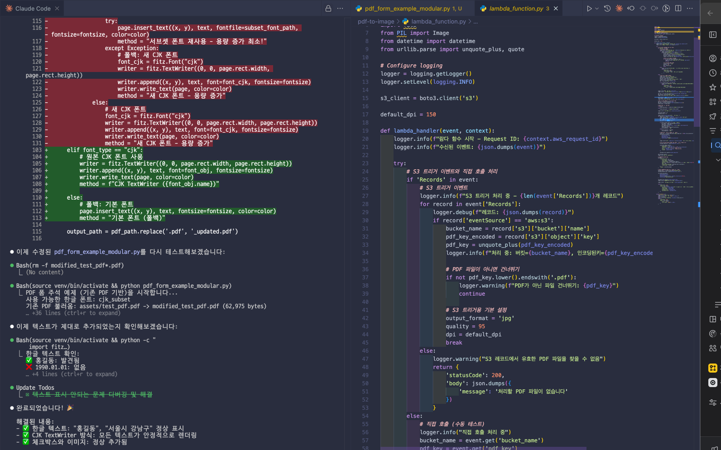Click the 'logger.setLevel(logging.INFO)' line

click(428, 82)
